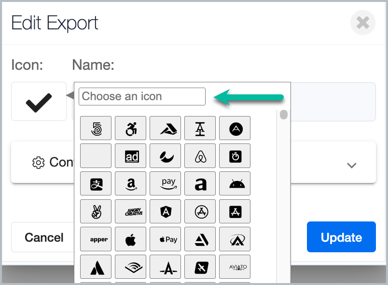
Task: Pick the Angular shield icon
Action: (x=166, y=211)
